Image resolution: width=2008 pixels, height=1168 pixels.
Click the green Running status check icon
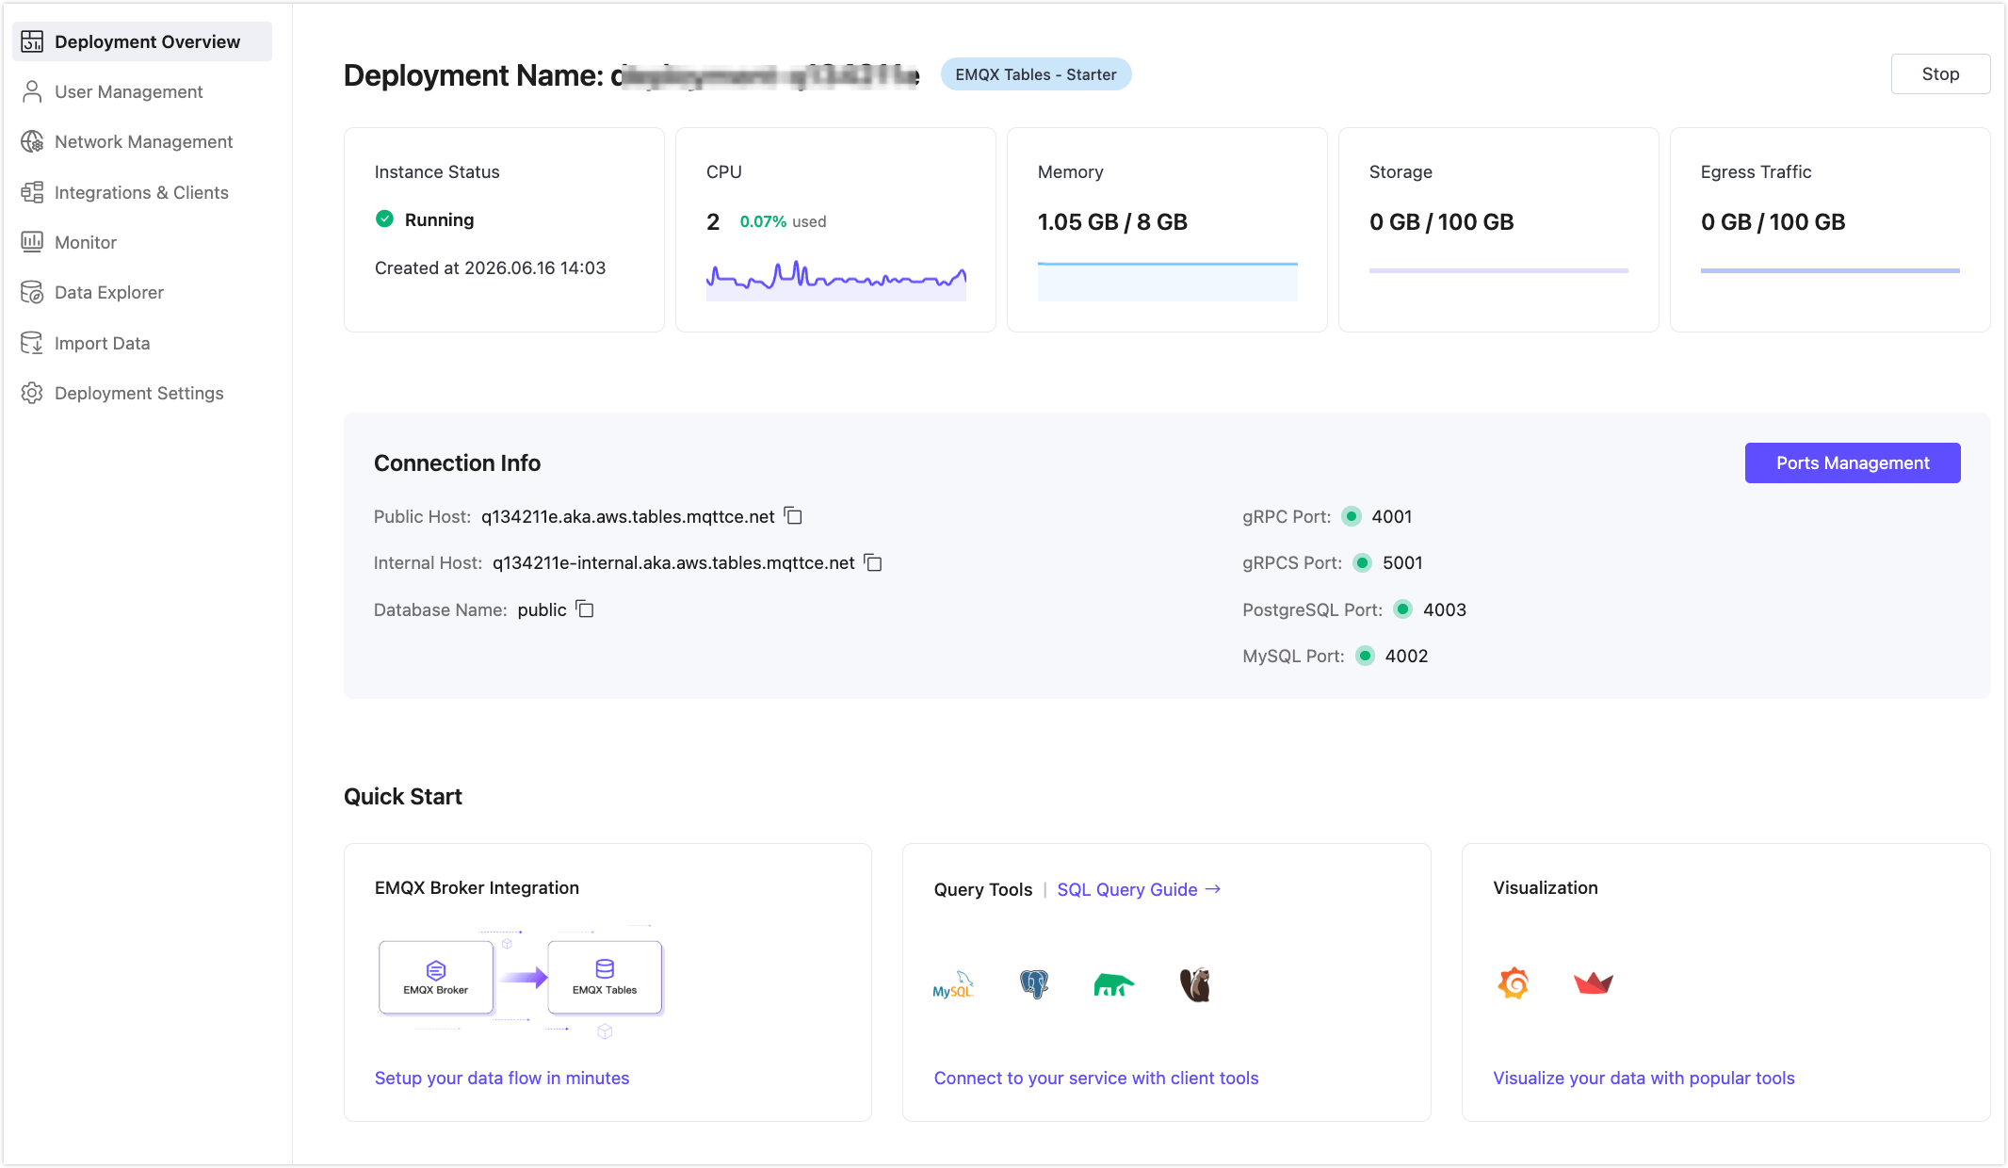point(384,219)
